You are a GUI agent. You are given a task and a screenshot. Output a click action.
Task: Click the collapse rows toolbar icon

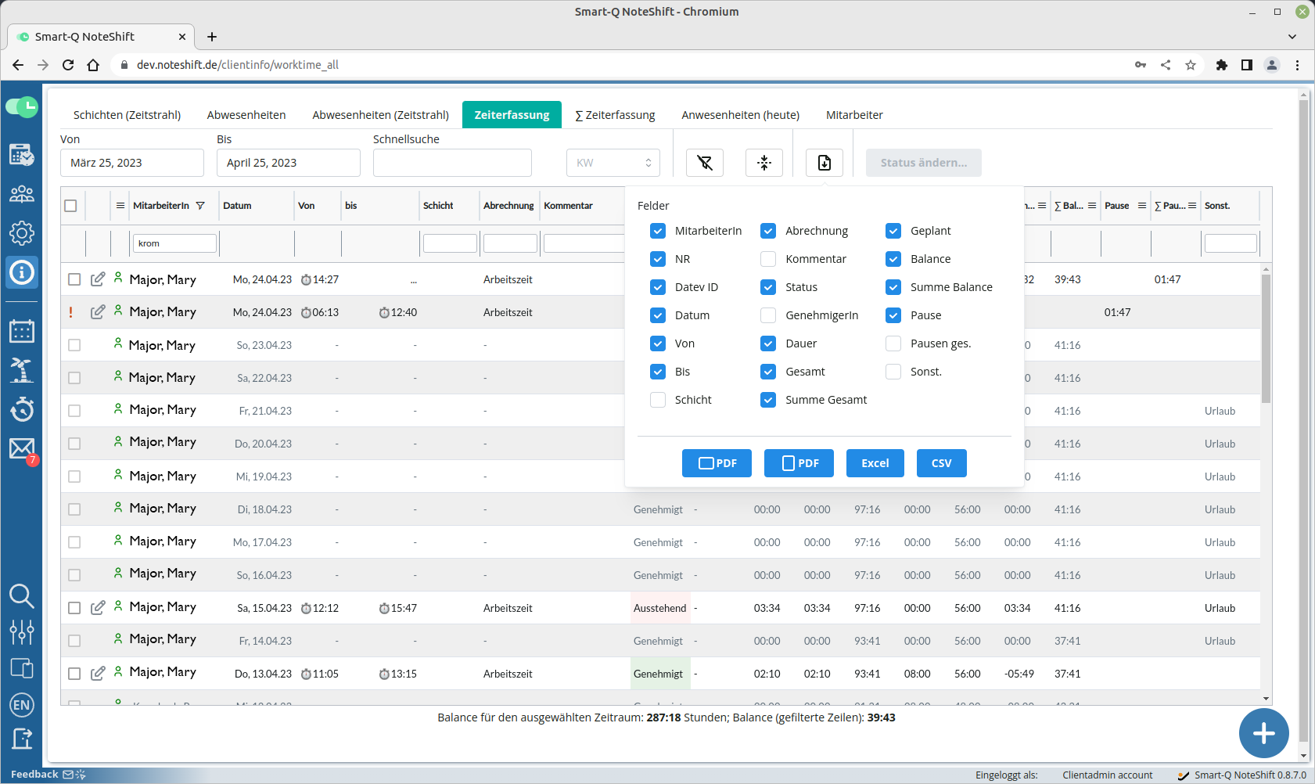pos(764,163)
